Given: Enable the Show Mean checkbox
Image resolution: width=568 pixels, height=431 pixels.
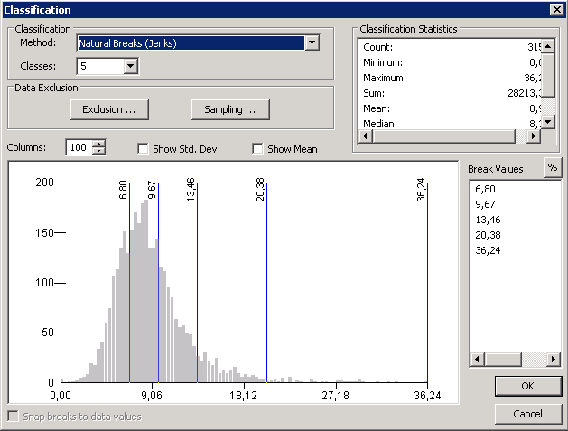Looking at the screenshot, I should pyautogui.click(x=257, y=148).
